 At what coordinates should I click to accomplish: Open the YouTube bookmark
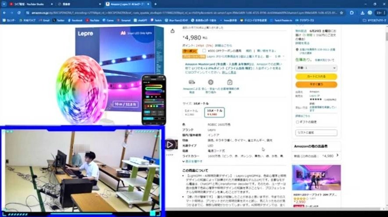[92, 20]
